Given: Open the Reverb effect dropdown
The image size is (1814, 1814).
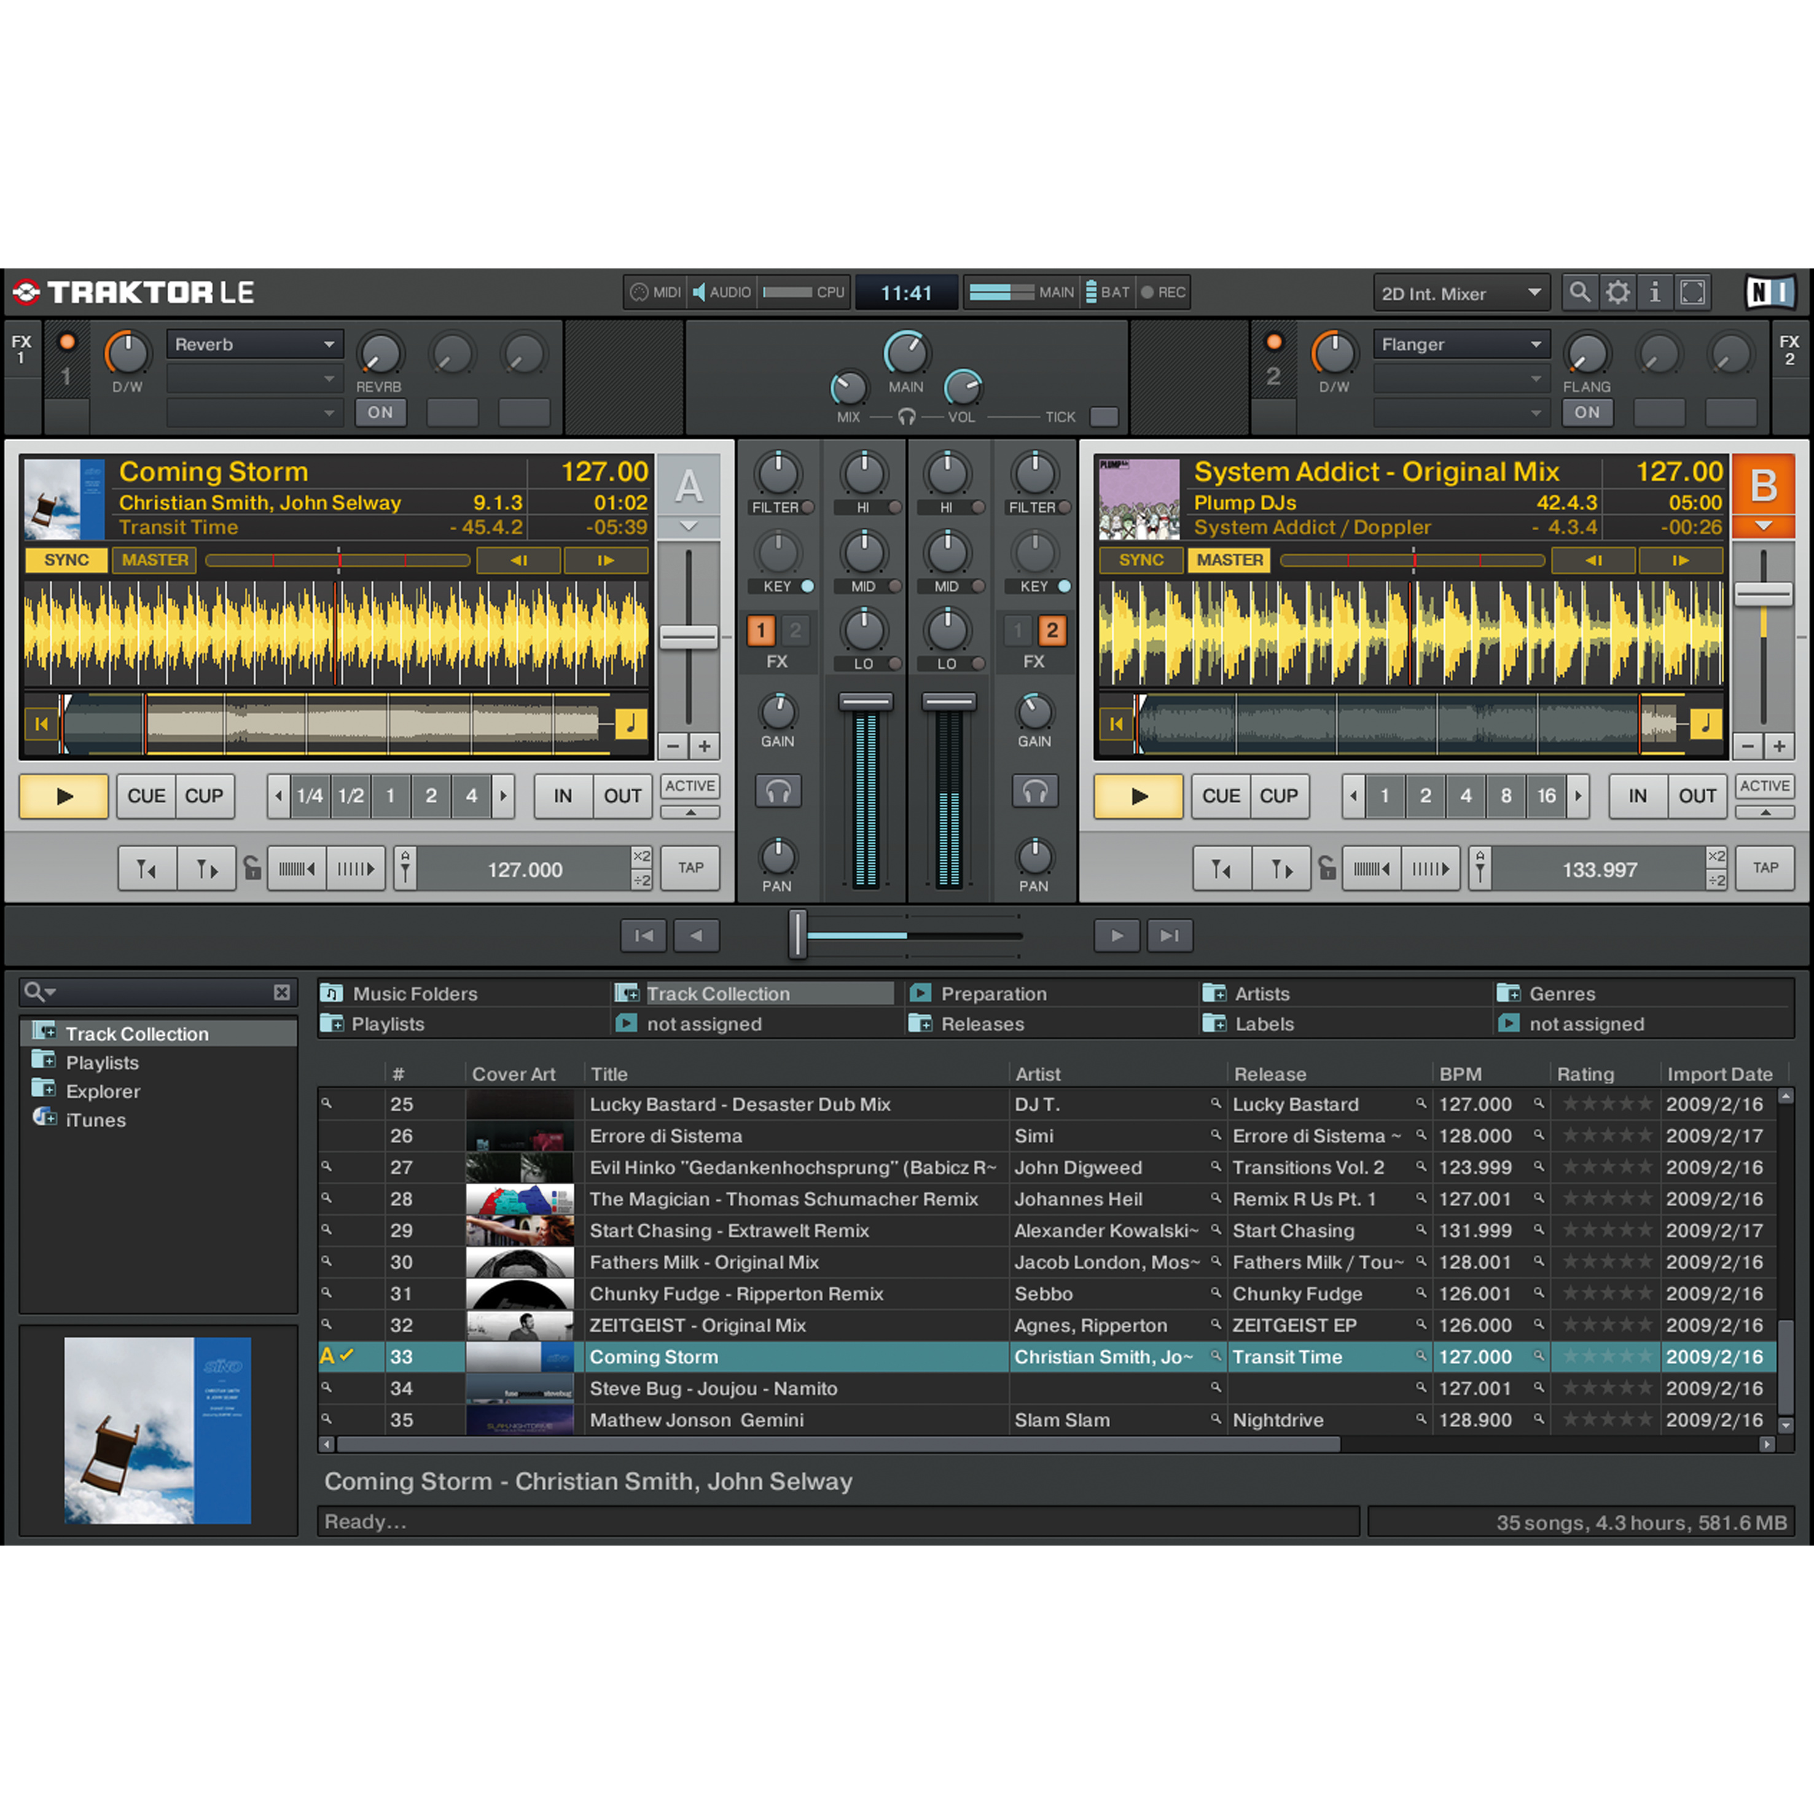Looking at the screenshot, I should [254, 345].
